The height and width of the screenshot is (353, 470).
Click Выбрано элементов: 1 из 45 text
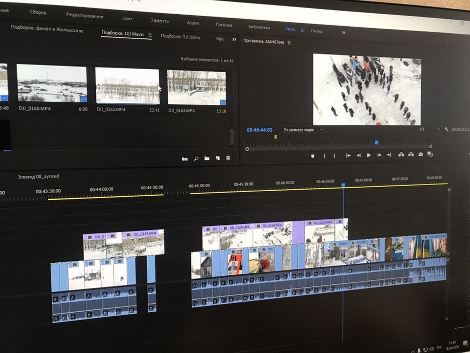[207, 60]
